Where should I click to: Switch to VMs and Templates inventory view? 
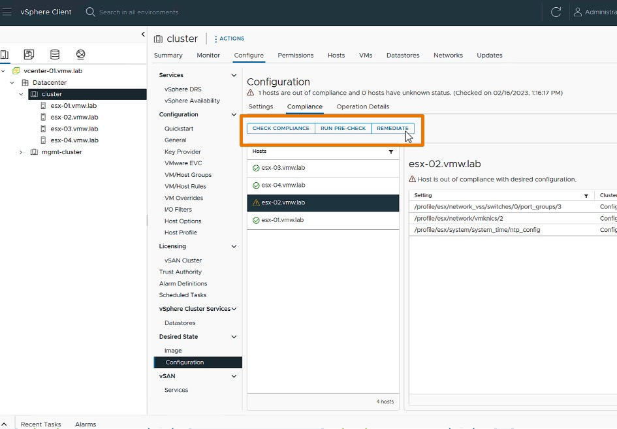pos(29,55)
